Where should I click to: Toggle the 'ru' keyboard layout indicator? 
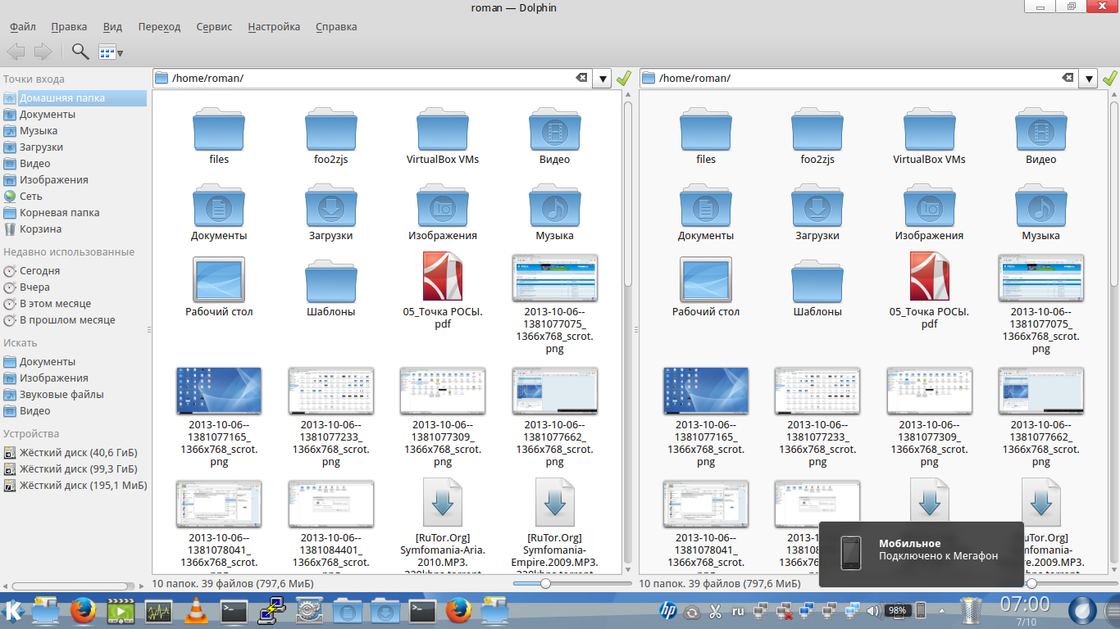[738, 611]
